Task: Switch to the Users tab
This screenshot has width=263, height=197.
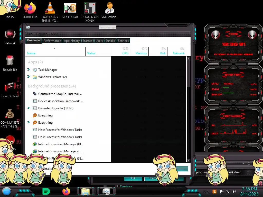Action: click(99, 41)
